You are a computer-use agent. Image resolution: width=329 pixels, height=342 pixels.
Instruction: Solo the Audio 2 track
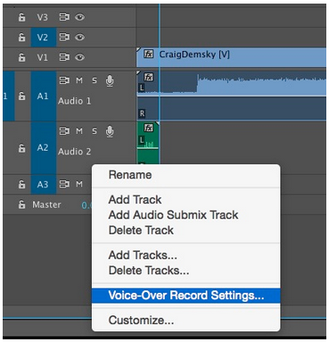pos(95,131)
